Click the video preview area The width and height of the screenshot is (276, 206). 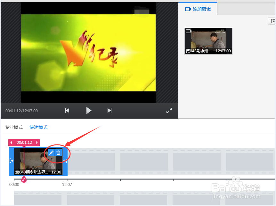(x=88, y=52)
